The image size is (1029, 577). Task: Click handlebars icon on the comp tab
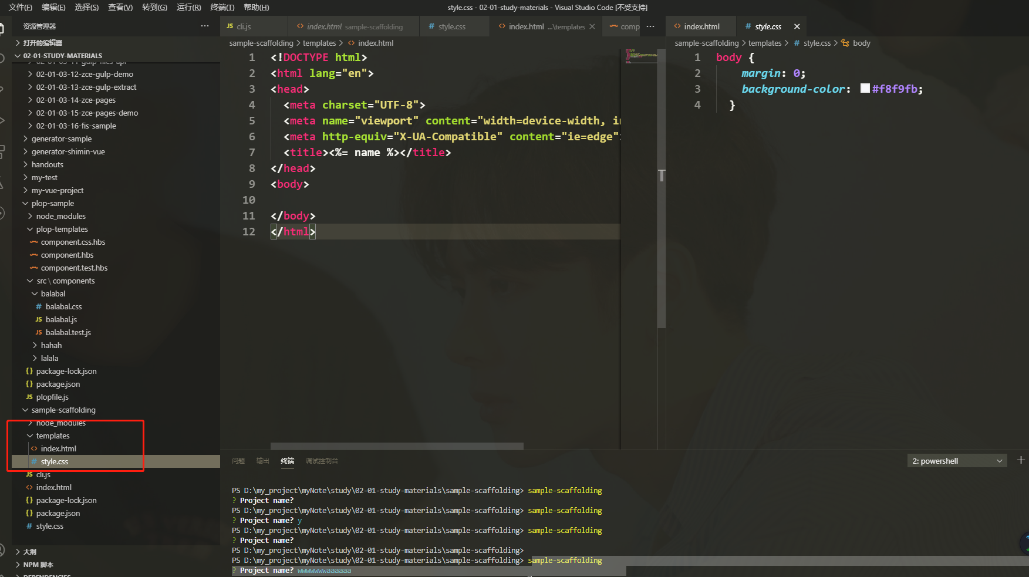point(614,26)
